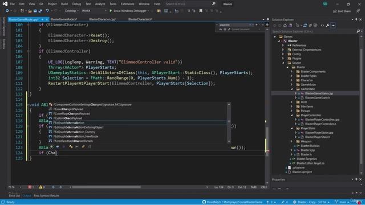Click Solution Explorer Sync/Refresh icon
This screenshot has width=365, height=205.
305,25
